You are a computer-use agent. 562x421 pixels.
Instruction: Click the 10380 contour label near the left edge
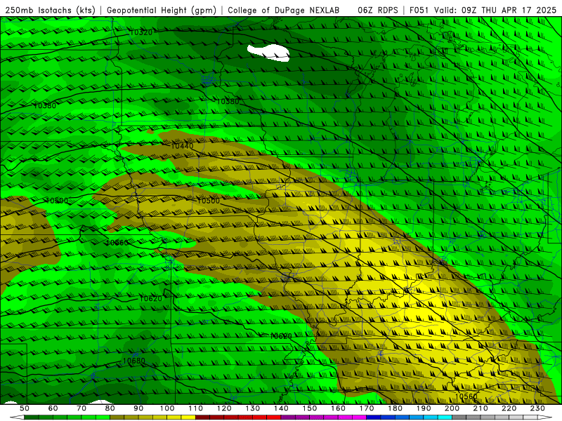coord(45,106)
